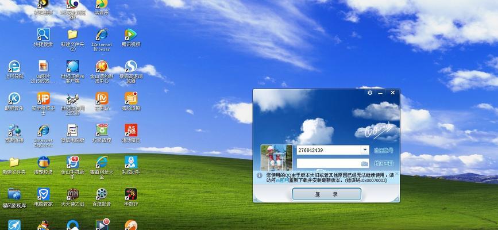
Task: Select the 新建文件夹 (2) folder
Action: click(x=73, y=40)
